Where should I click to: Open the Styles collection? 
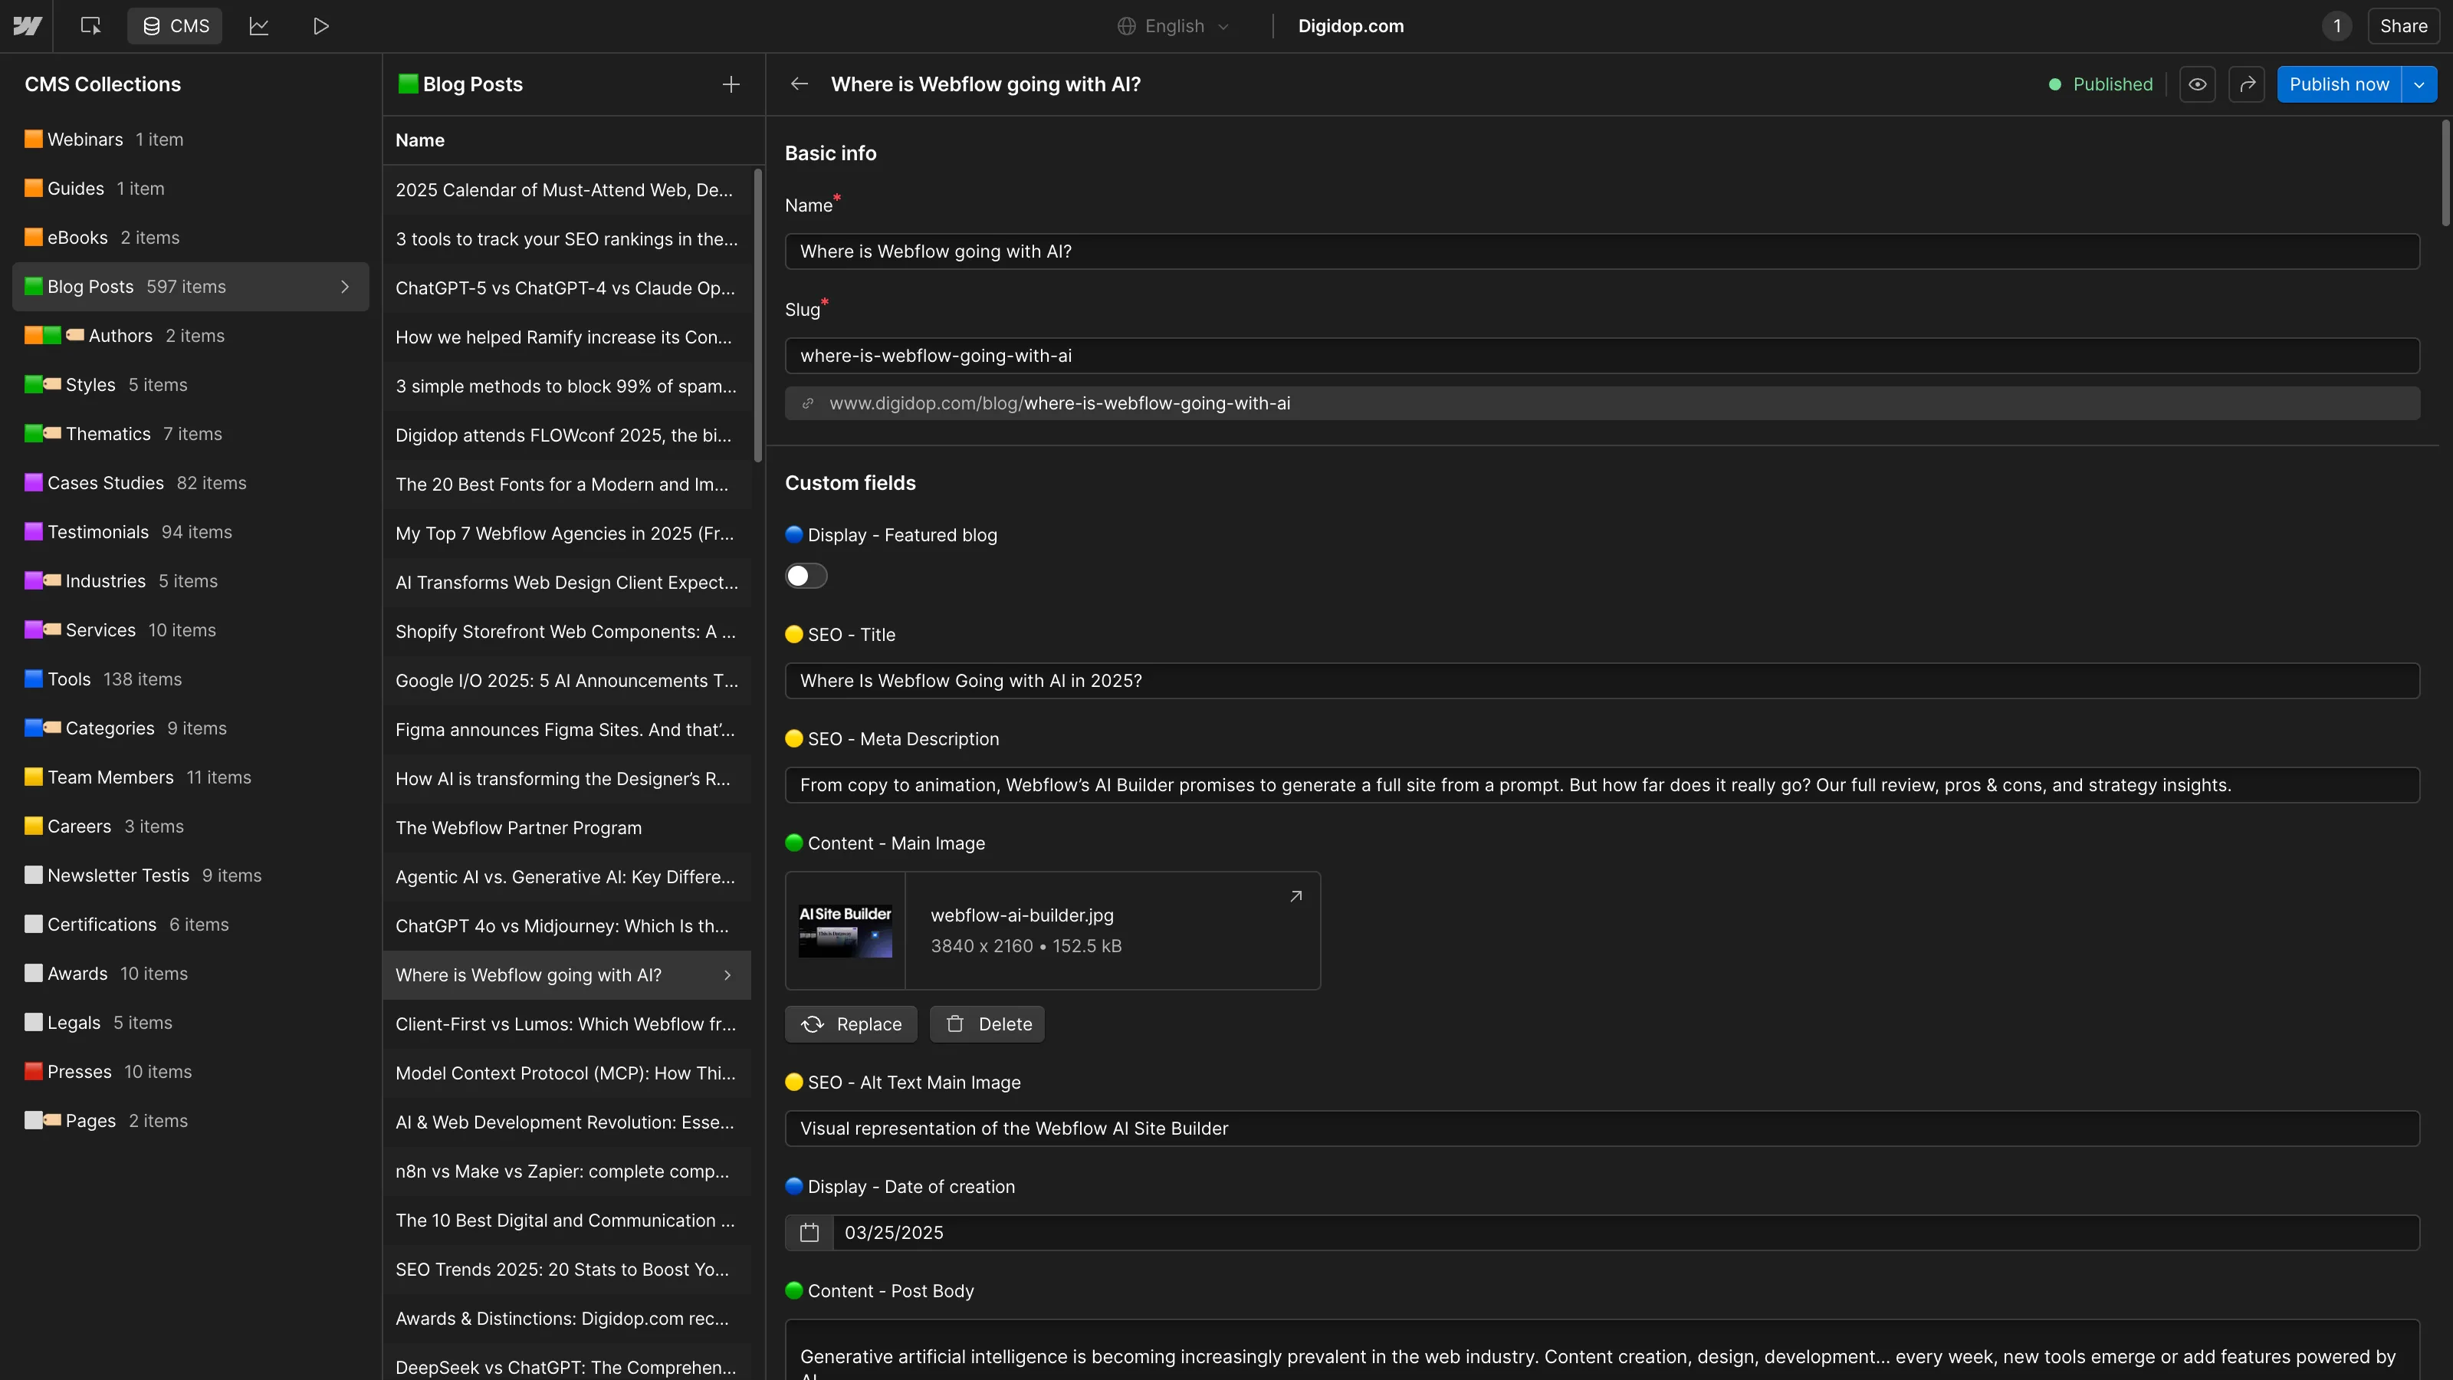coord(190,385)
